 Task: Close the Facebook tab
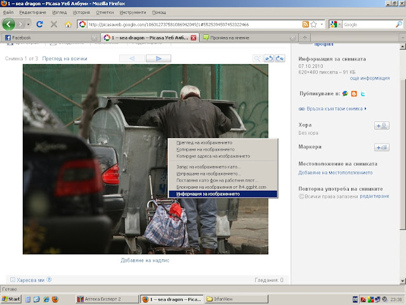click(95, 38)
